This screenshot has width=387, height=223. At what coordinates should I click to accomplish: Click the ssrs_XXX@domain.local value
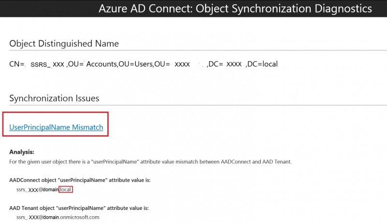pos(44,190)
